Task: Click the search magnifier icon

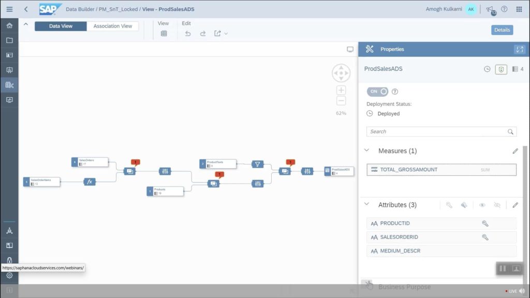Action: tap(510, 132)
